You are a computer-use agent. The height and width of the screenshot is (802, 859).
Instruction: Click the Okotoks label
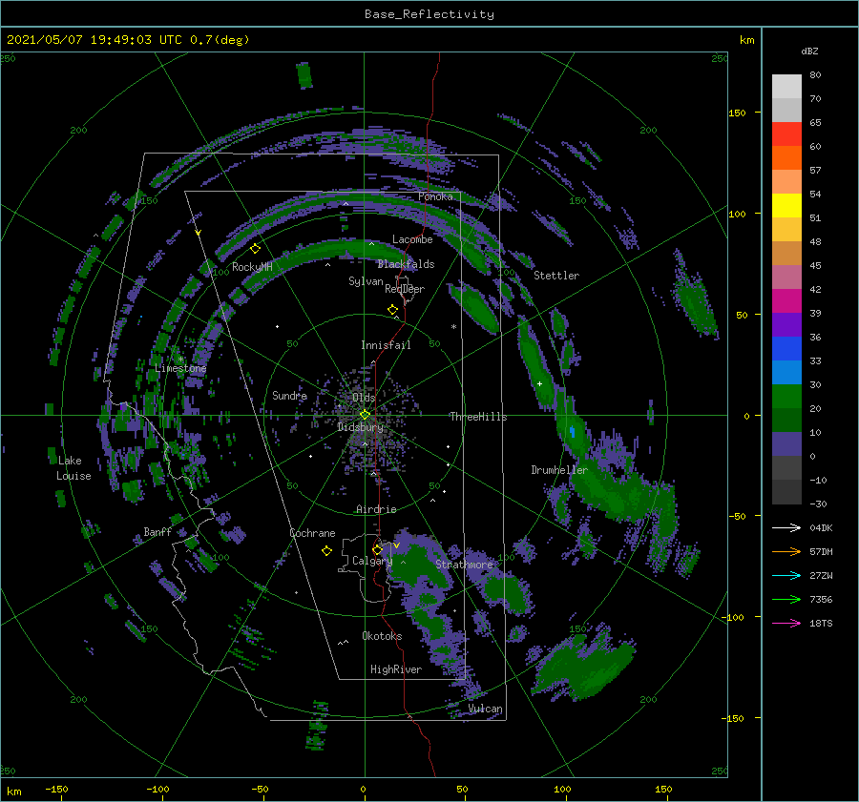click(382, 636)
